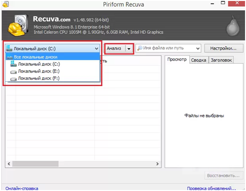Click the Восстановить recover button

pyautogui.click(x=224, y=176)
